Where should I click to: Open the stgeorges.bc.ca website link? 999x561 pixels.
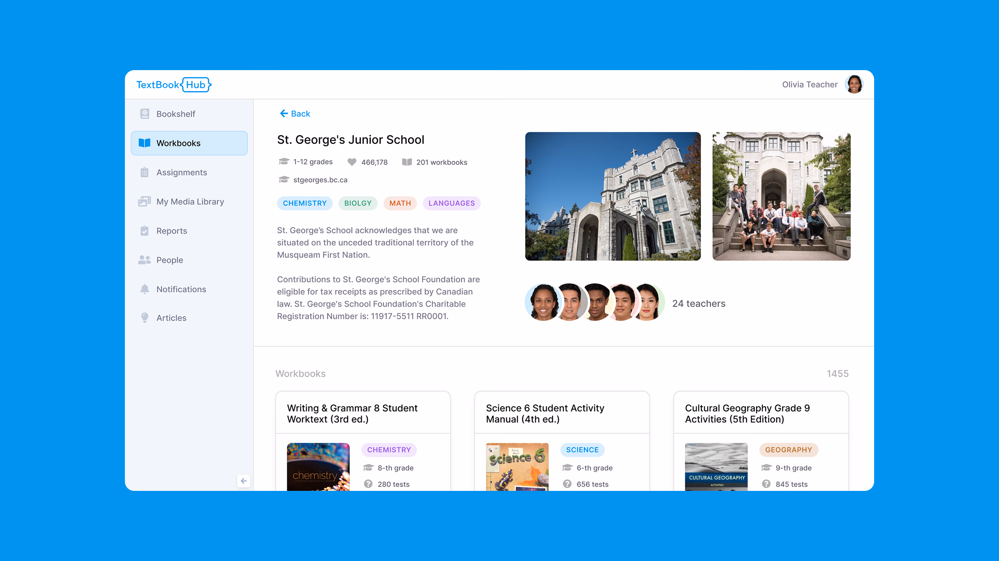coord(320,180)
